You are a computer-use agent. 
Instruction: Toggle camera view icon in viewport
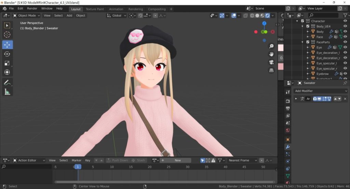pos(271,62)
